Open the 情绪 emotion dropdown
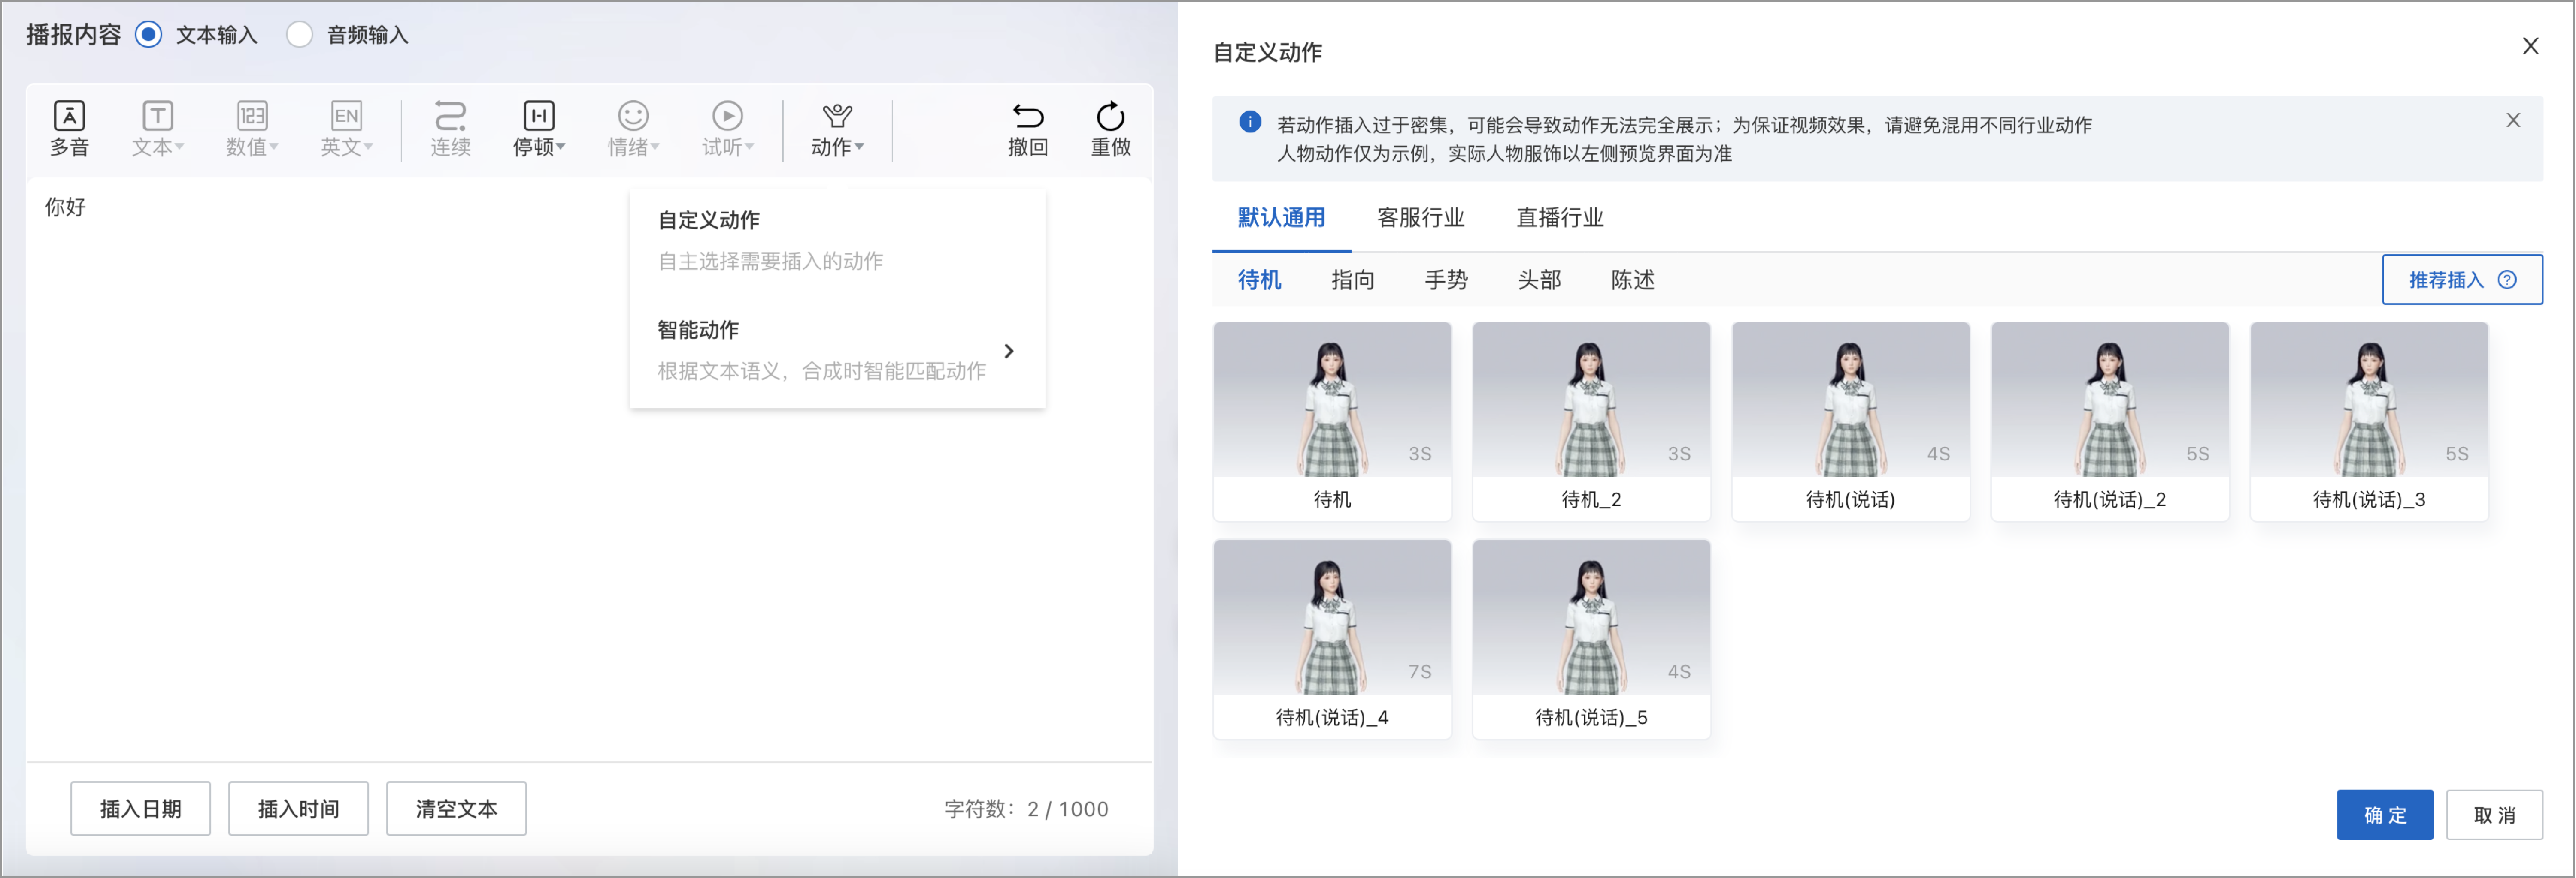2576x878 pixels. tap(633, 129)
